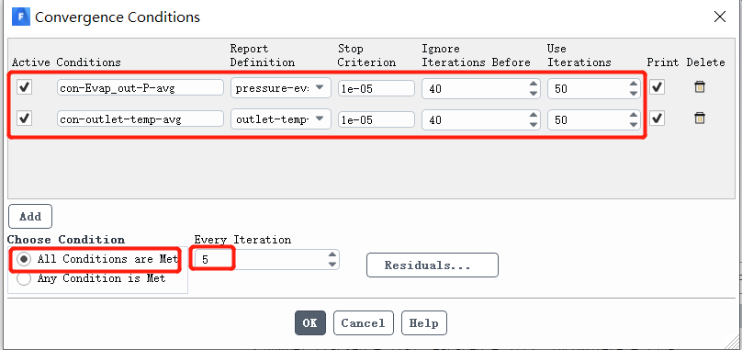Open pressure-ev report definition dropdown
Viewport: 742px width, 350px height.
pos(281,88)
